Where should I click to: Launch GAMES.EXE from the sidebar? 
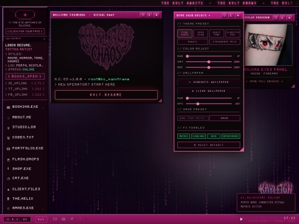point(25,208)
